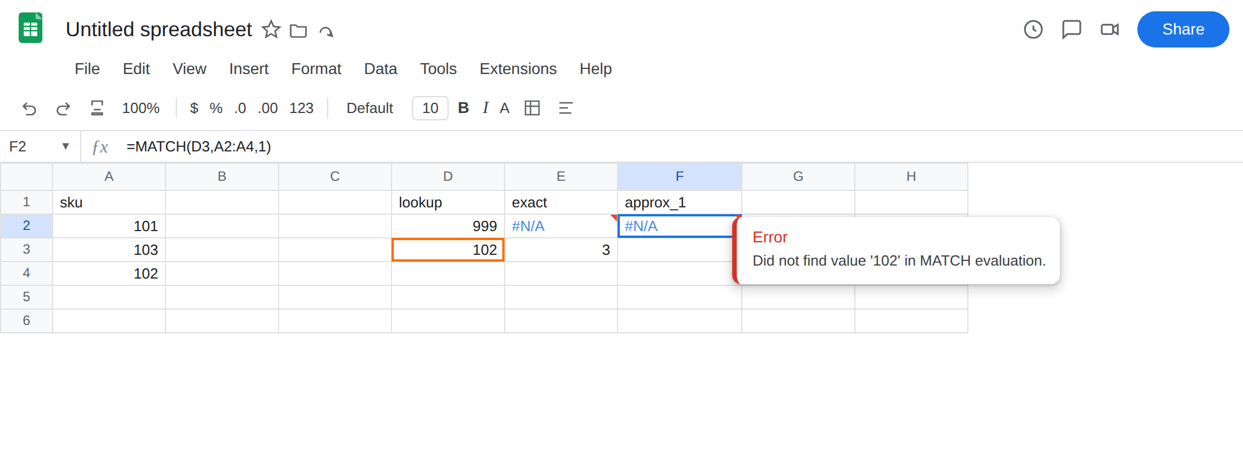The height and width of the screenshot is (452, 1243).
Task: Decrease decimal places
Action: pos(240,108)
